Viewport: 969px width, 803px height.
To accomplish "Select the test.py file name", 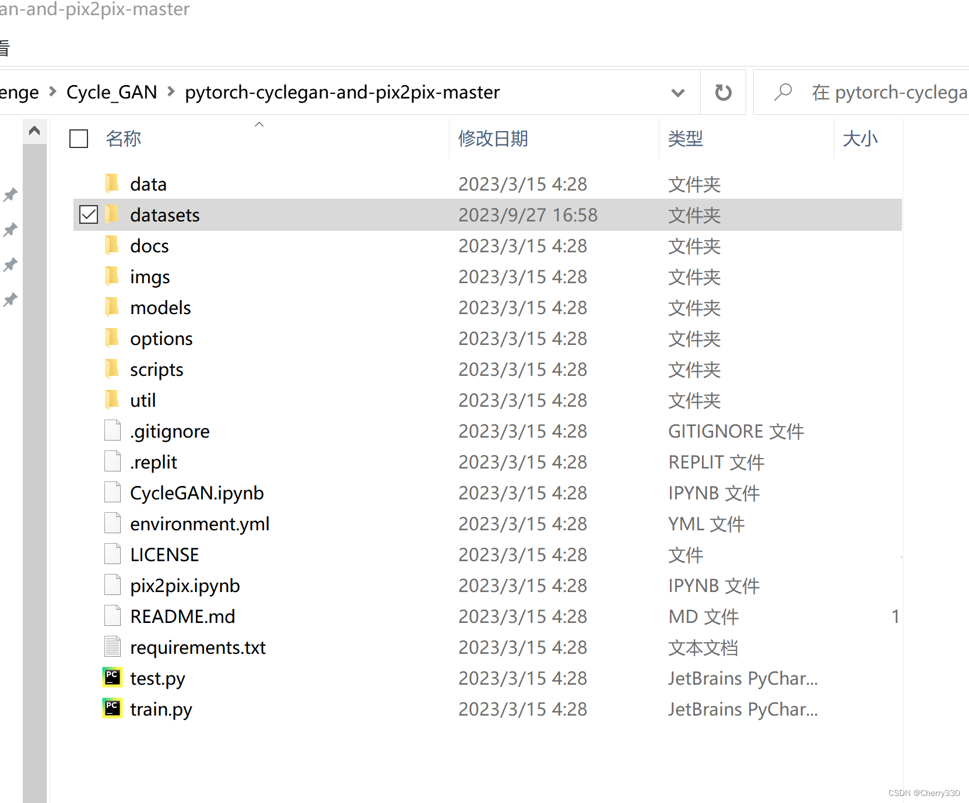I will 157,678.
